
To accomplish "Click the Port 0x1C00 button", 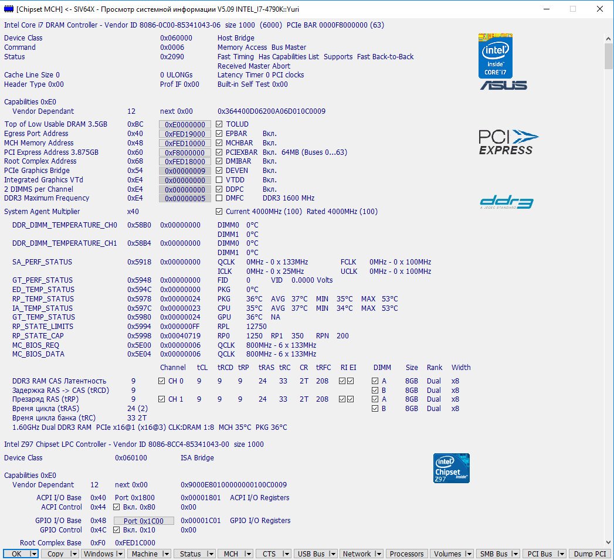I will pos(144,521).
